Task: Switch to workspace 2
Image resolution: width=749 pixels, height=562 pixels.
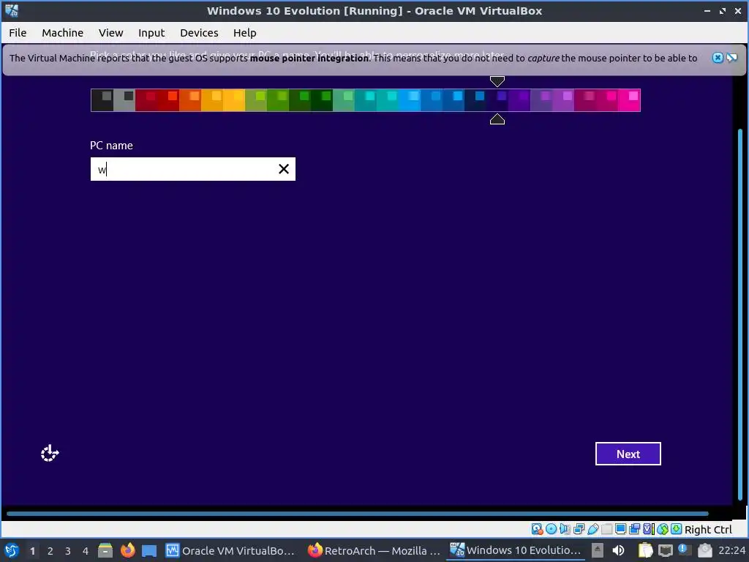Action: coord(50,551)
